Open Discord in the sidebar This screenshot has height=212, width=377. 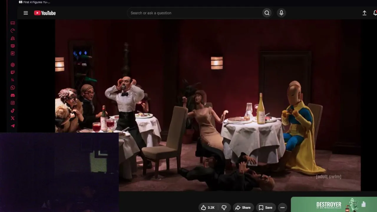click(13, 95)
